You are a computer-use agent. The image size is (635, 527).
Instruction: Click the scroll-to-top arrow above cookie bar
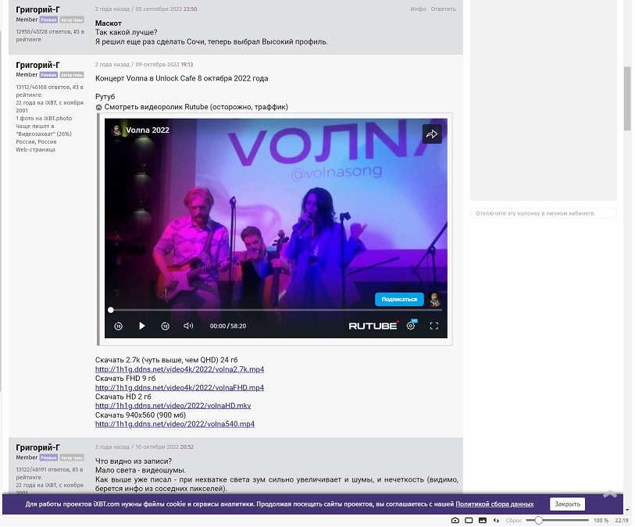point(610,493)
